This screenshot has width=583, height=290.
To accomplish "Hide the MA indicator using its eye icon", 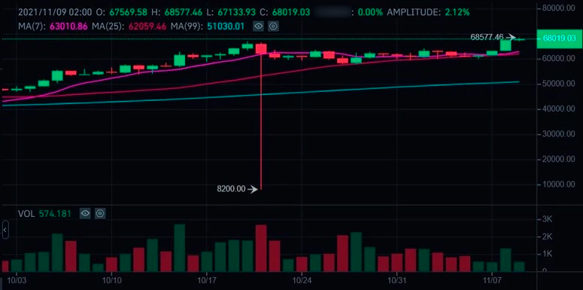I will click(x=258, y=26).
